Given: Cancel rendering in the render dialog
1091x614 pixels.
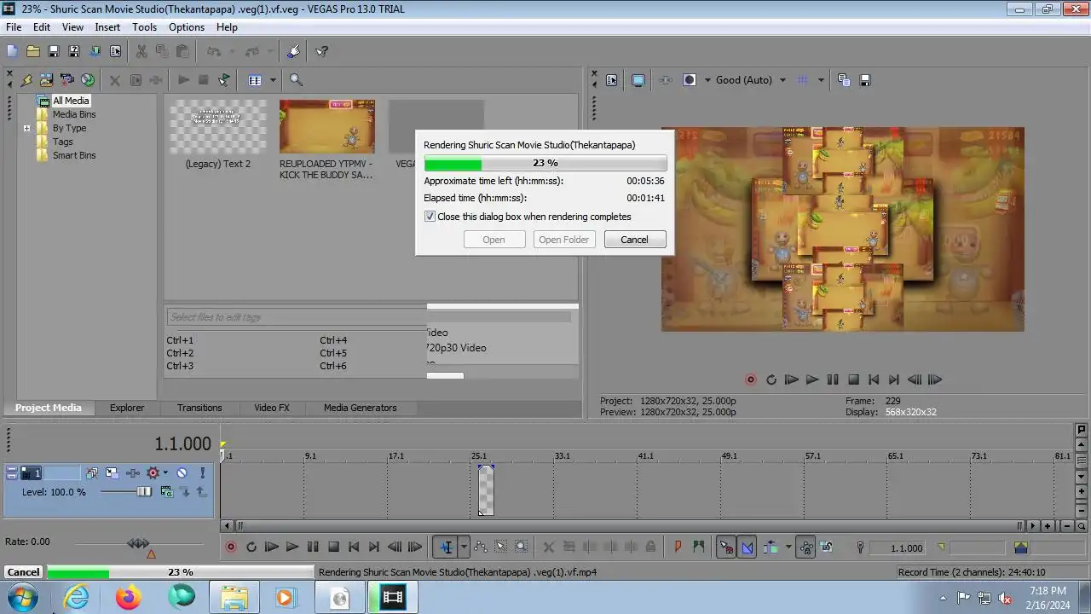Looking at the screenshot, I should tap(634, 240).
